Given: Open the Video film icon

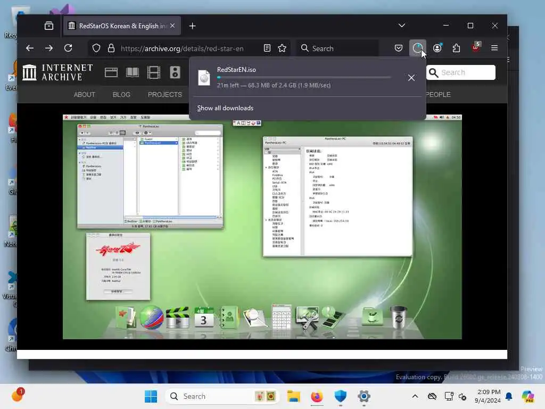Looking at the screenshot, I should point(154,72).
